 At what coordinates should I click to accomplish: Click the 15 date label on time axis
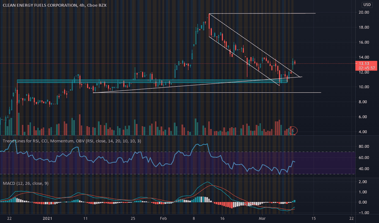(314, 219)
